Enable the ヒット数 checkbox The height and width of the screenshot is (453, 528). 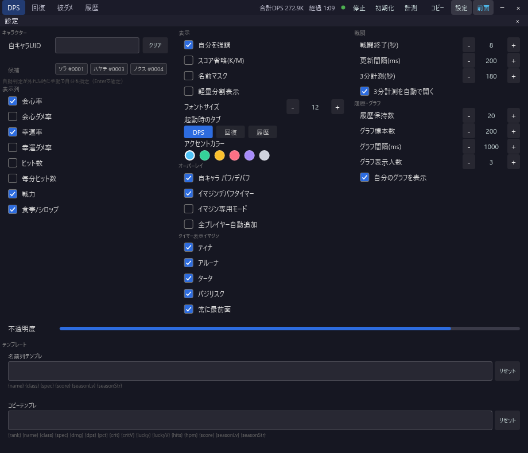pos(13,163)
